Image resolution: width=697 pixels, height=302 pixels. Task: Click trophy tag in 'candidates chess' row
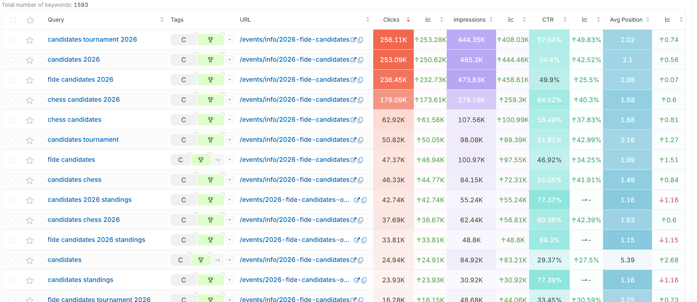tap(210, 180)
